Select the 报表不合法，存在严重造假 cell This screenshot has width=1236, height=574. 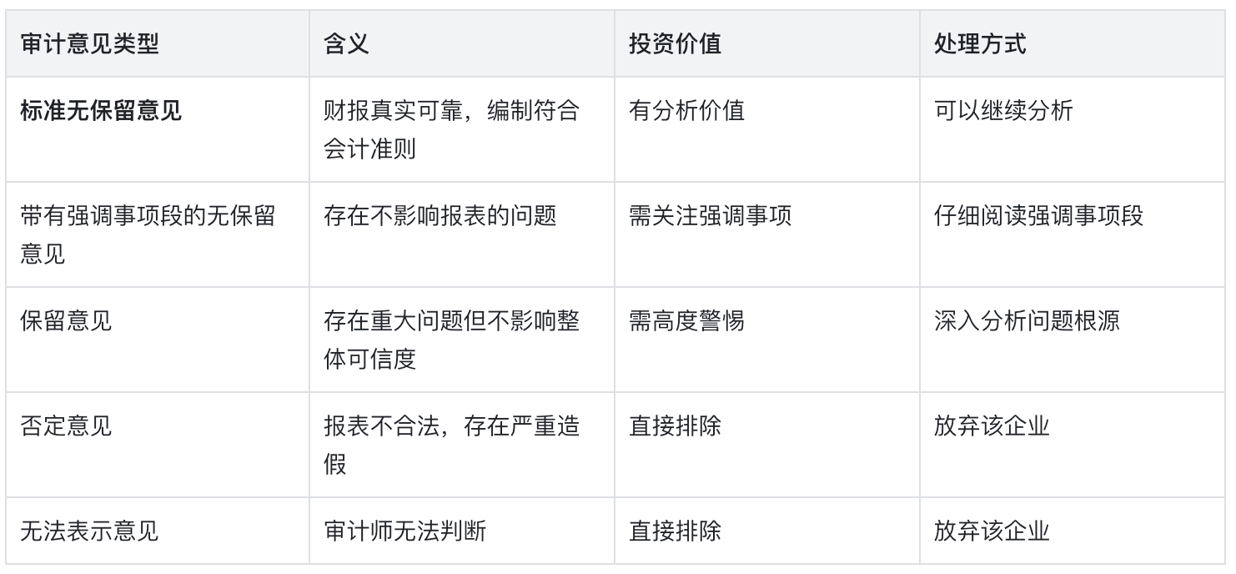pyautogui.click(x=462, y=445)
